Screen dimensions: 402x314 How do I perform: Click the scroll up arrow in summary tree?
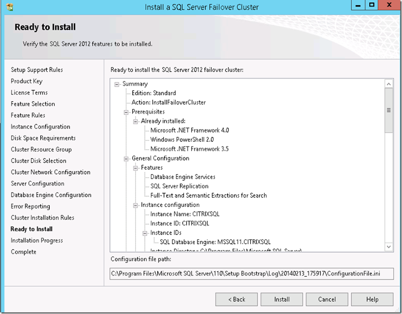[388, 84]
